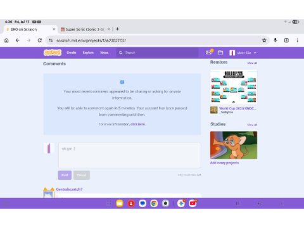Go to browser home page icon
304x228 pixels.
pyautogui.click(x=6, y=40)
